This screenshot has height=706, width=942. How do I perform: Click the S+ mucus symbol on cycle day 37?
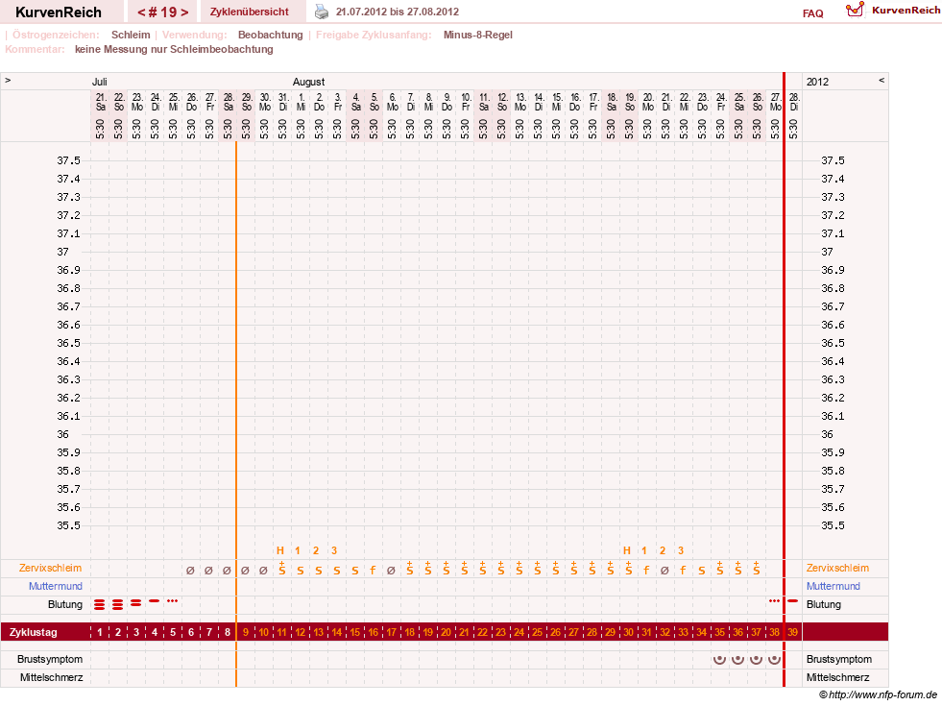pyautogui.click(x=757, y=569)
